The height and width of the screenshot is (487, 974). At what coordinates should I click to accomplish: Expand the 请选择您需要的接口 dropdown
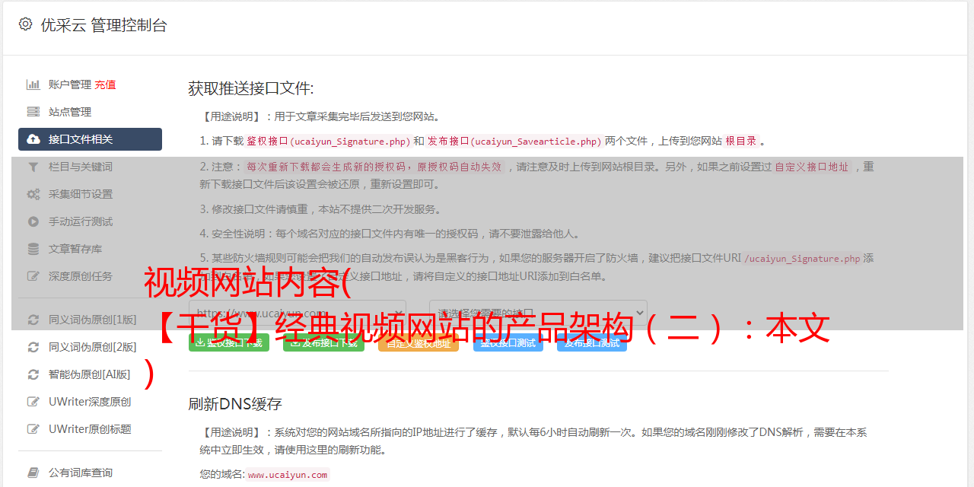coord(538,313)
